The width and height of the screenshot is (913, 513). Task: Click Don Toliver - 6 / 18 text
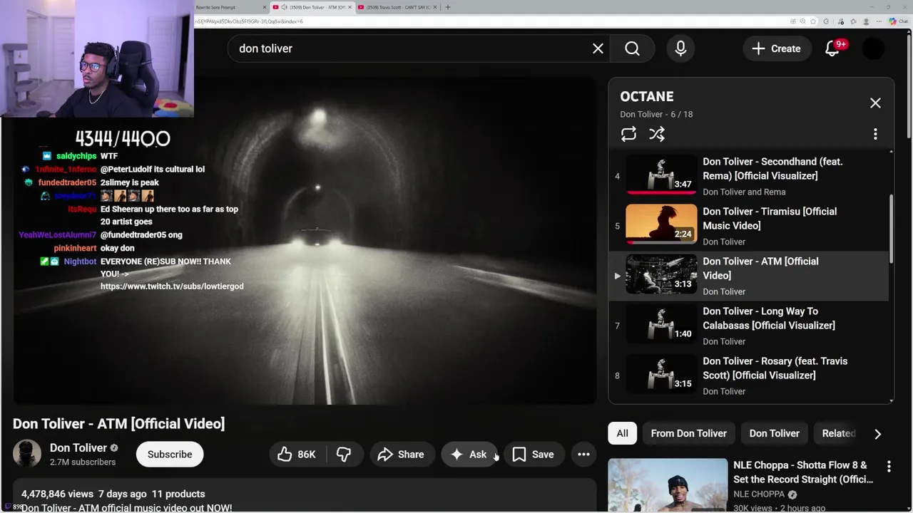[x=656, y=114]
